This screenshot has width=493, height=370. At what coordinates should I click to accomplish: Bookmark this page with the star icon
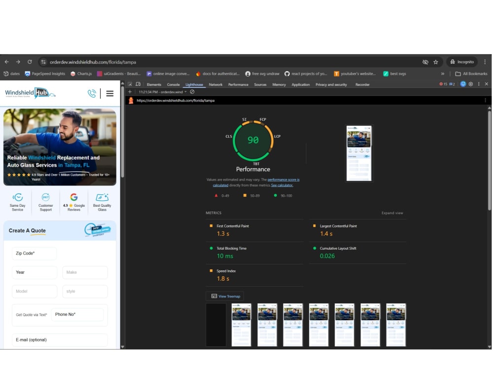(435, 62)
